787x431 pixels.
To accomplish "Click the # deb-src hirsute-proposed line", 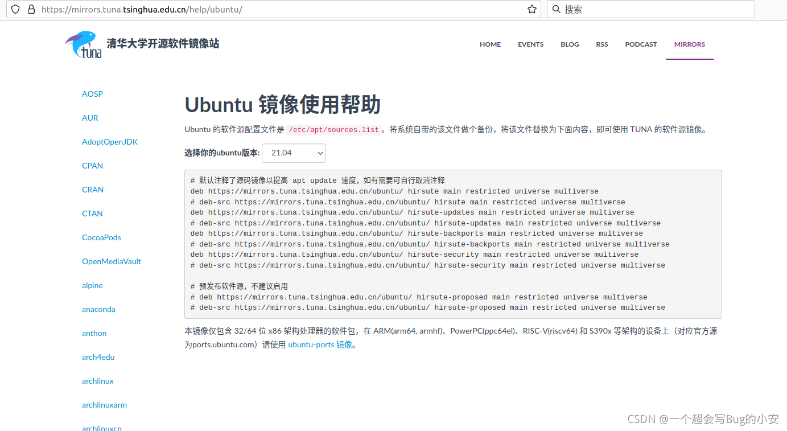I will 428,307.
